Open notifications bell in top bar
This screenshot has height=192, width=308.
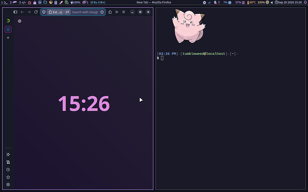click(305, 3)
